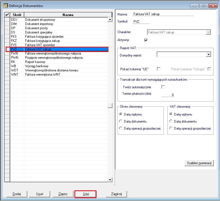The width and height of the screenshot is (220, 201).
Task: Select row FKS Faktura korygująca sprzedaż
Action: [x=59, y=37]
